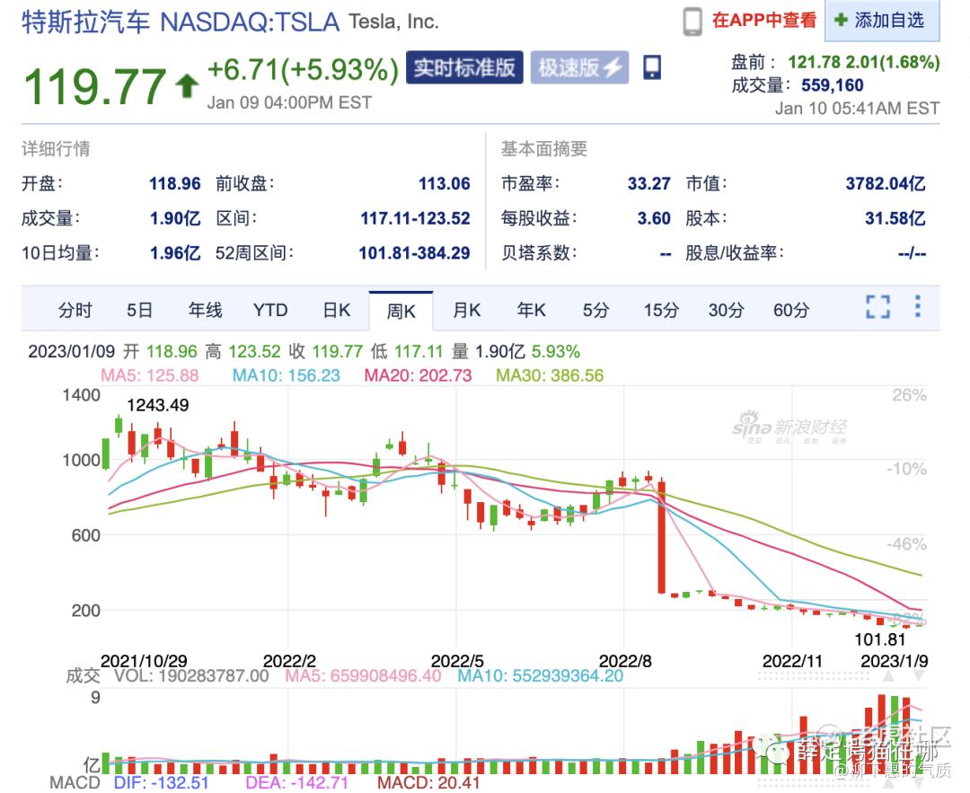Viewport: 970px width, 793px height.
Task: Open the 分时 chart tab
Action: [75, 310]
